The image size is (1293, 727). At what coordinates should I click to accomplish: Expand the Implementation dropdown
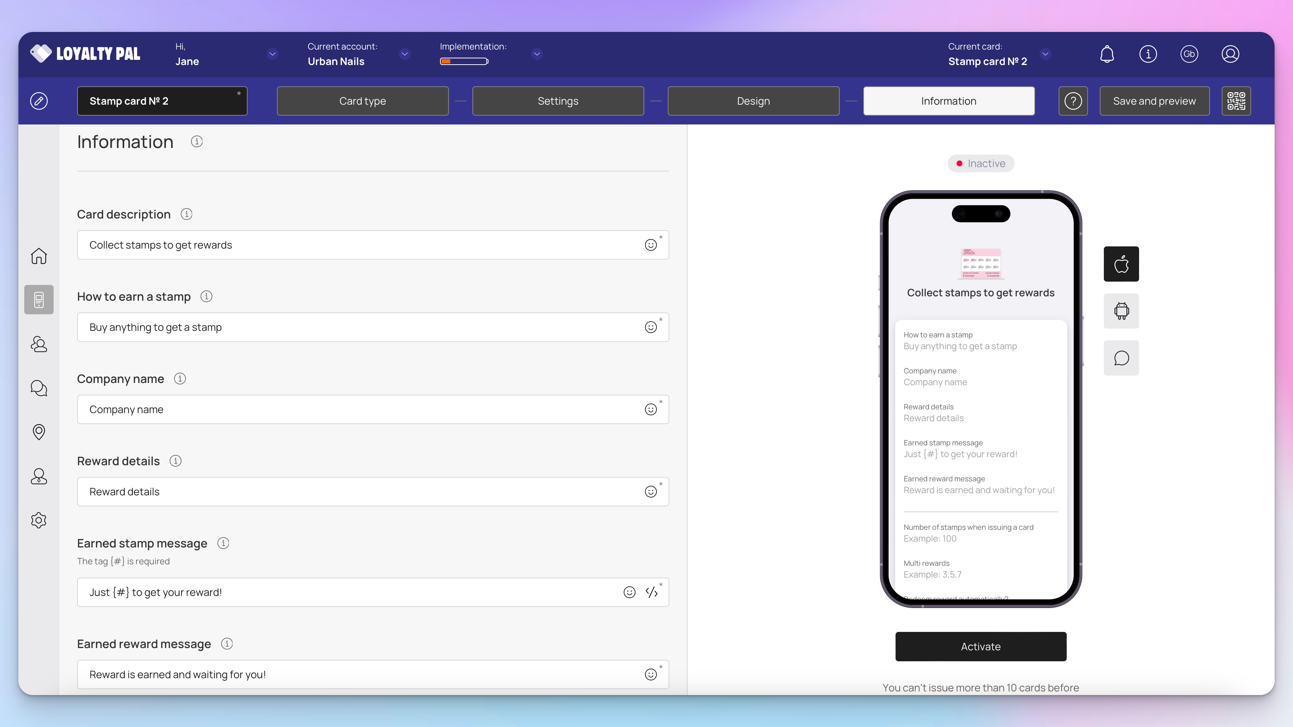pyautogui.click(x=537, y=54)
